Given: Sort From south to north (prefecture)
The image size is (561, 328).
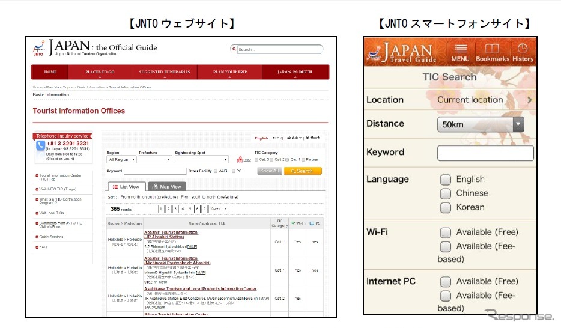Looking at the screenshot, I should (x=209, y=197).
